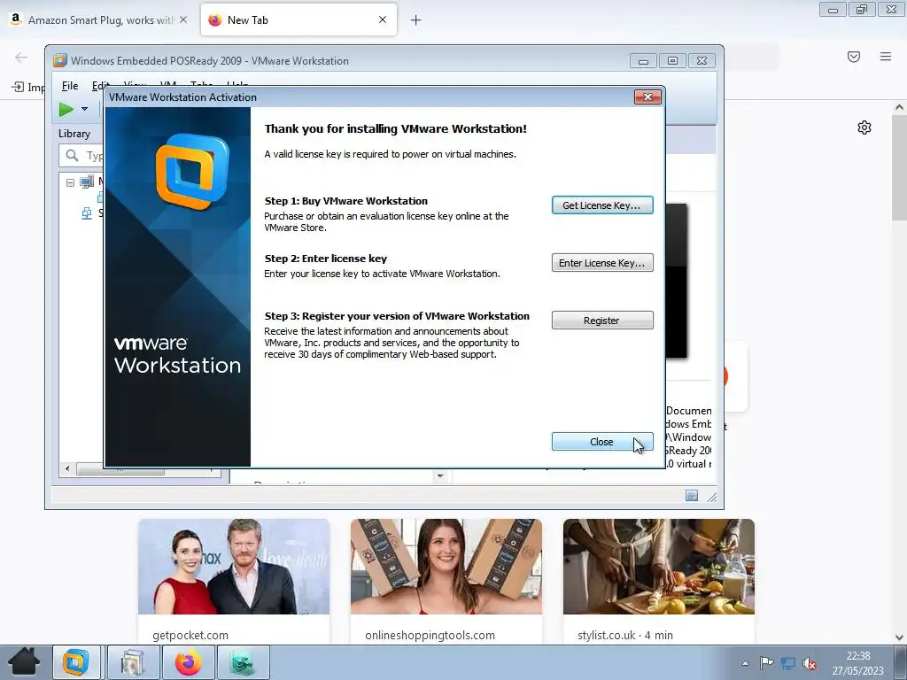Click the VMware Workstation window title icon

(x=60, y=61)
